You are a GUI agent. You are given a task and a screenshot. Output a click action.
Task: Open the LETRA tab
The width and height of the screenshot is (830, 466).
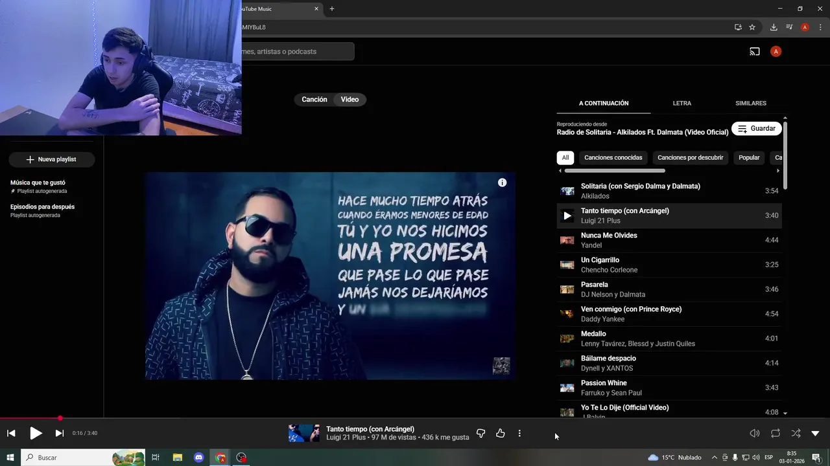(682, 104)
